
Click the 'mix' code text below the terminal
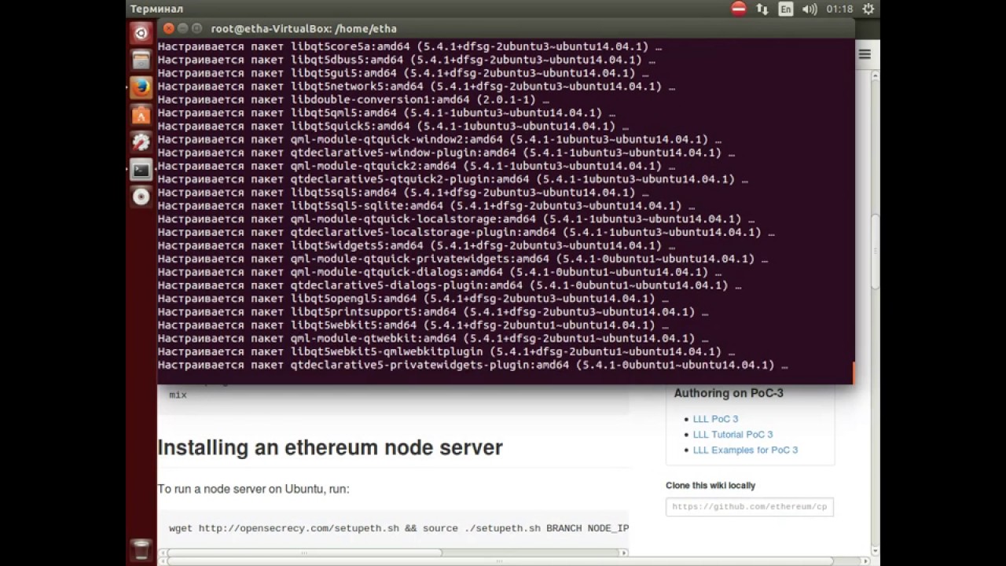(178, 395)
